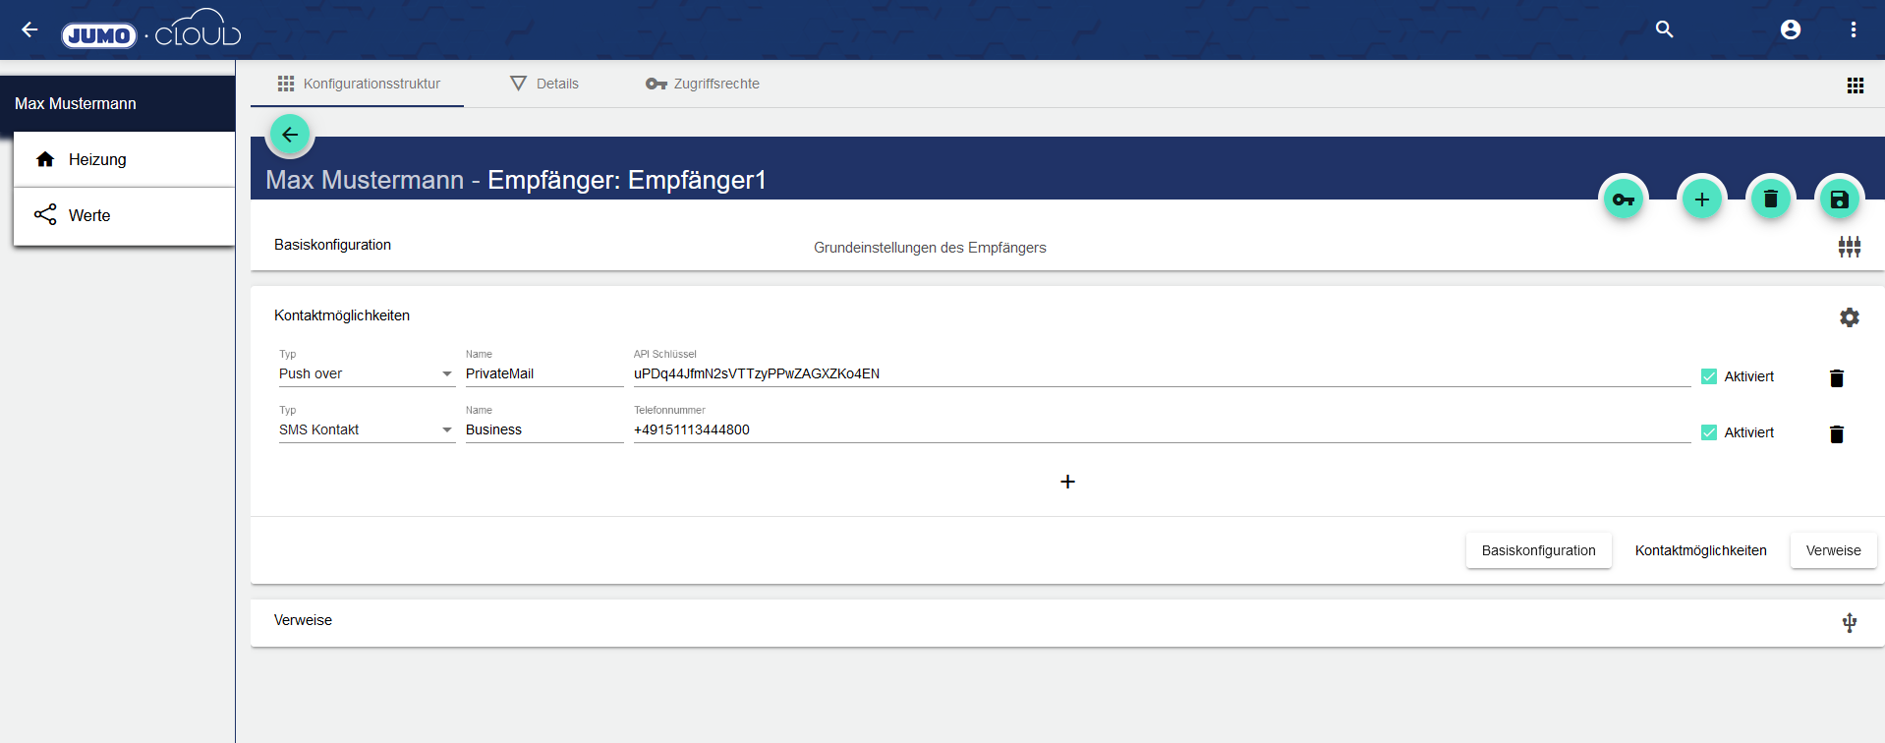The height and width of the screenshot is (743, 1885).
Task: Click the green save floating button
Action: click(1839, 200)
